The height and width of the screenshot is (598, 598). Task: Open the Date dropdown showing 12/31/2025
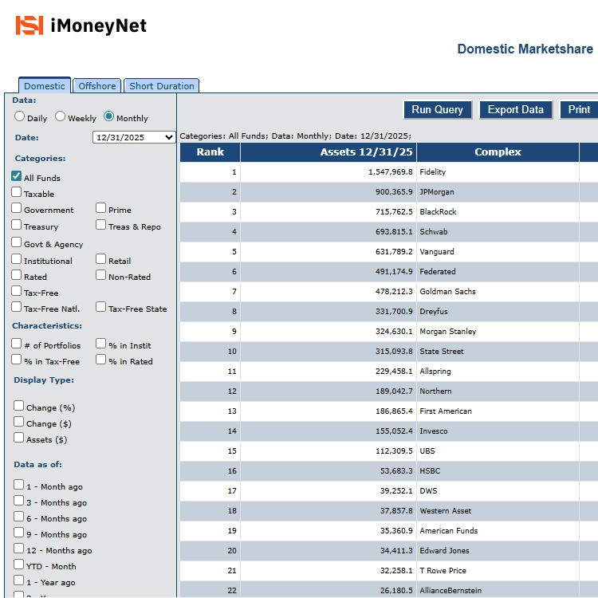(134, 137)
